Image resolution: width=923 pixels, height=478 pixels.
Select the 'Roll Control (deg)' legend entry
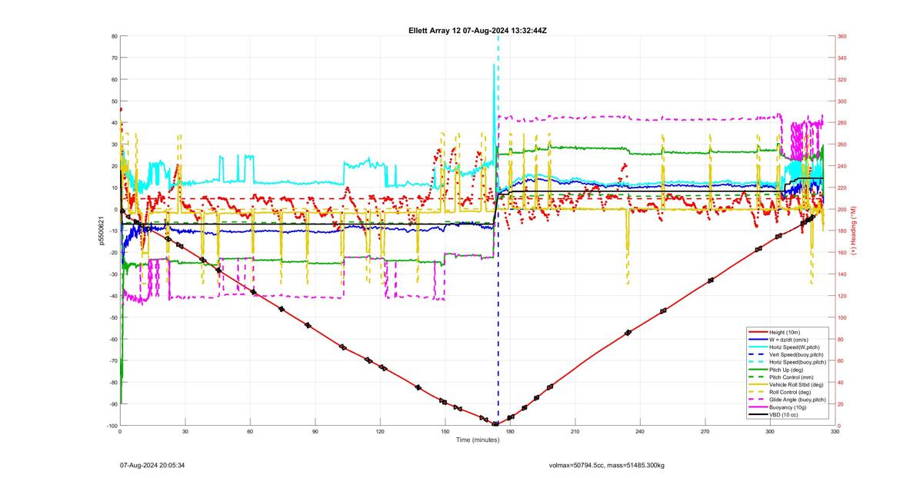pyautogui.click(x=790, y=392)
